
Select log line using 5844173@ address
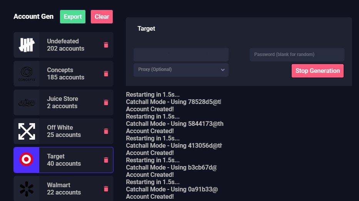pyautogui.click(x=175, y=124)
